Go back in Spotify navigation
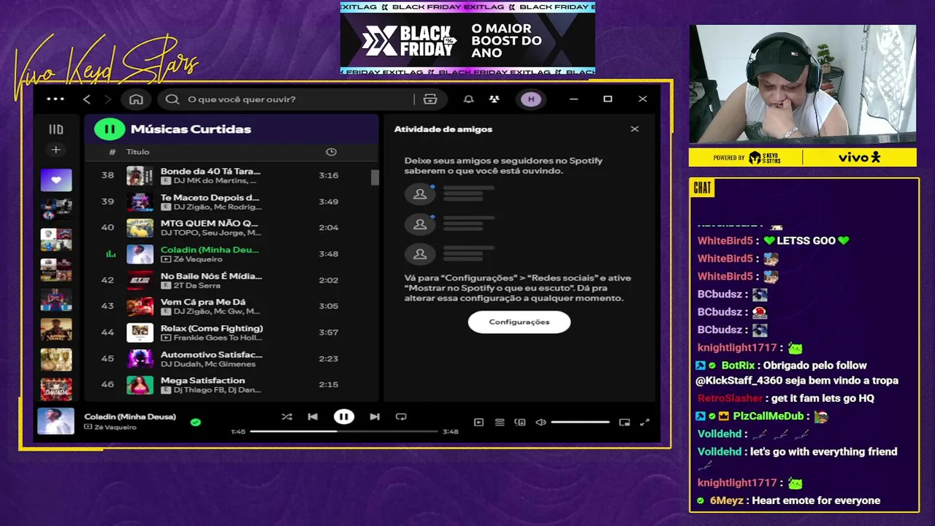935x526 pixels. coord(87,99)
